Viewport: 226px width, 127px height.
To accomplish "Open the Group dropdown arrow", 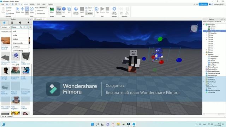I will click(x=93, y=8).
